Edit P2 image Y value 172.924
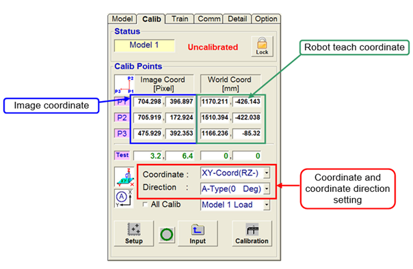413x269 pixels. click(x=180, y=117)
